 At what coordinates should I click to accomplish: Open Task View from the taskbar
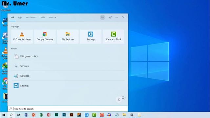tap(18, 115)
